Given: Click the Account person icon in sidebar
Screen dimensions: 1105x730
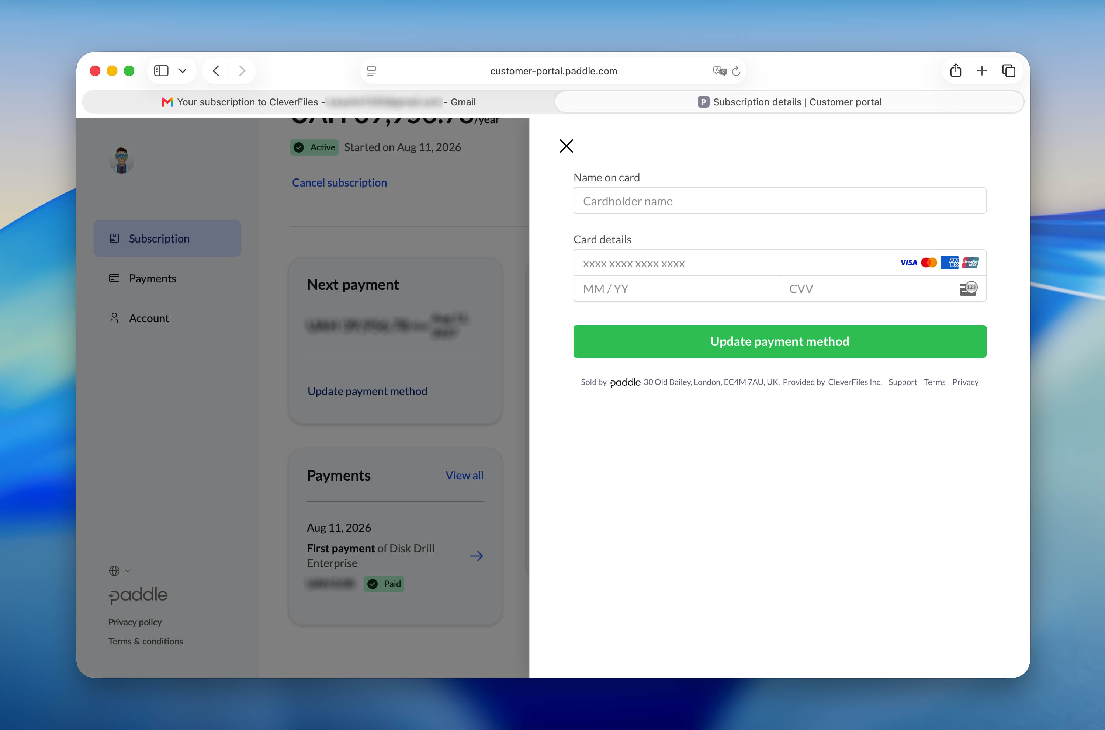Looking at the screenshot, I should 114,318.
